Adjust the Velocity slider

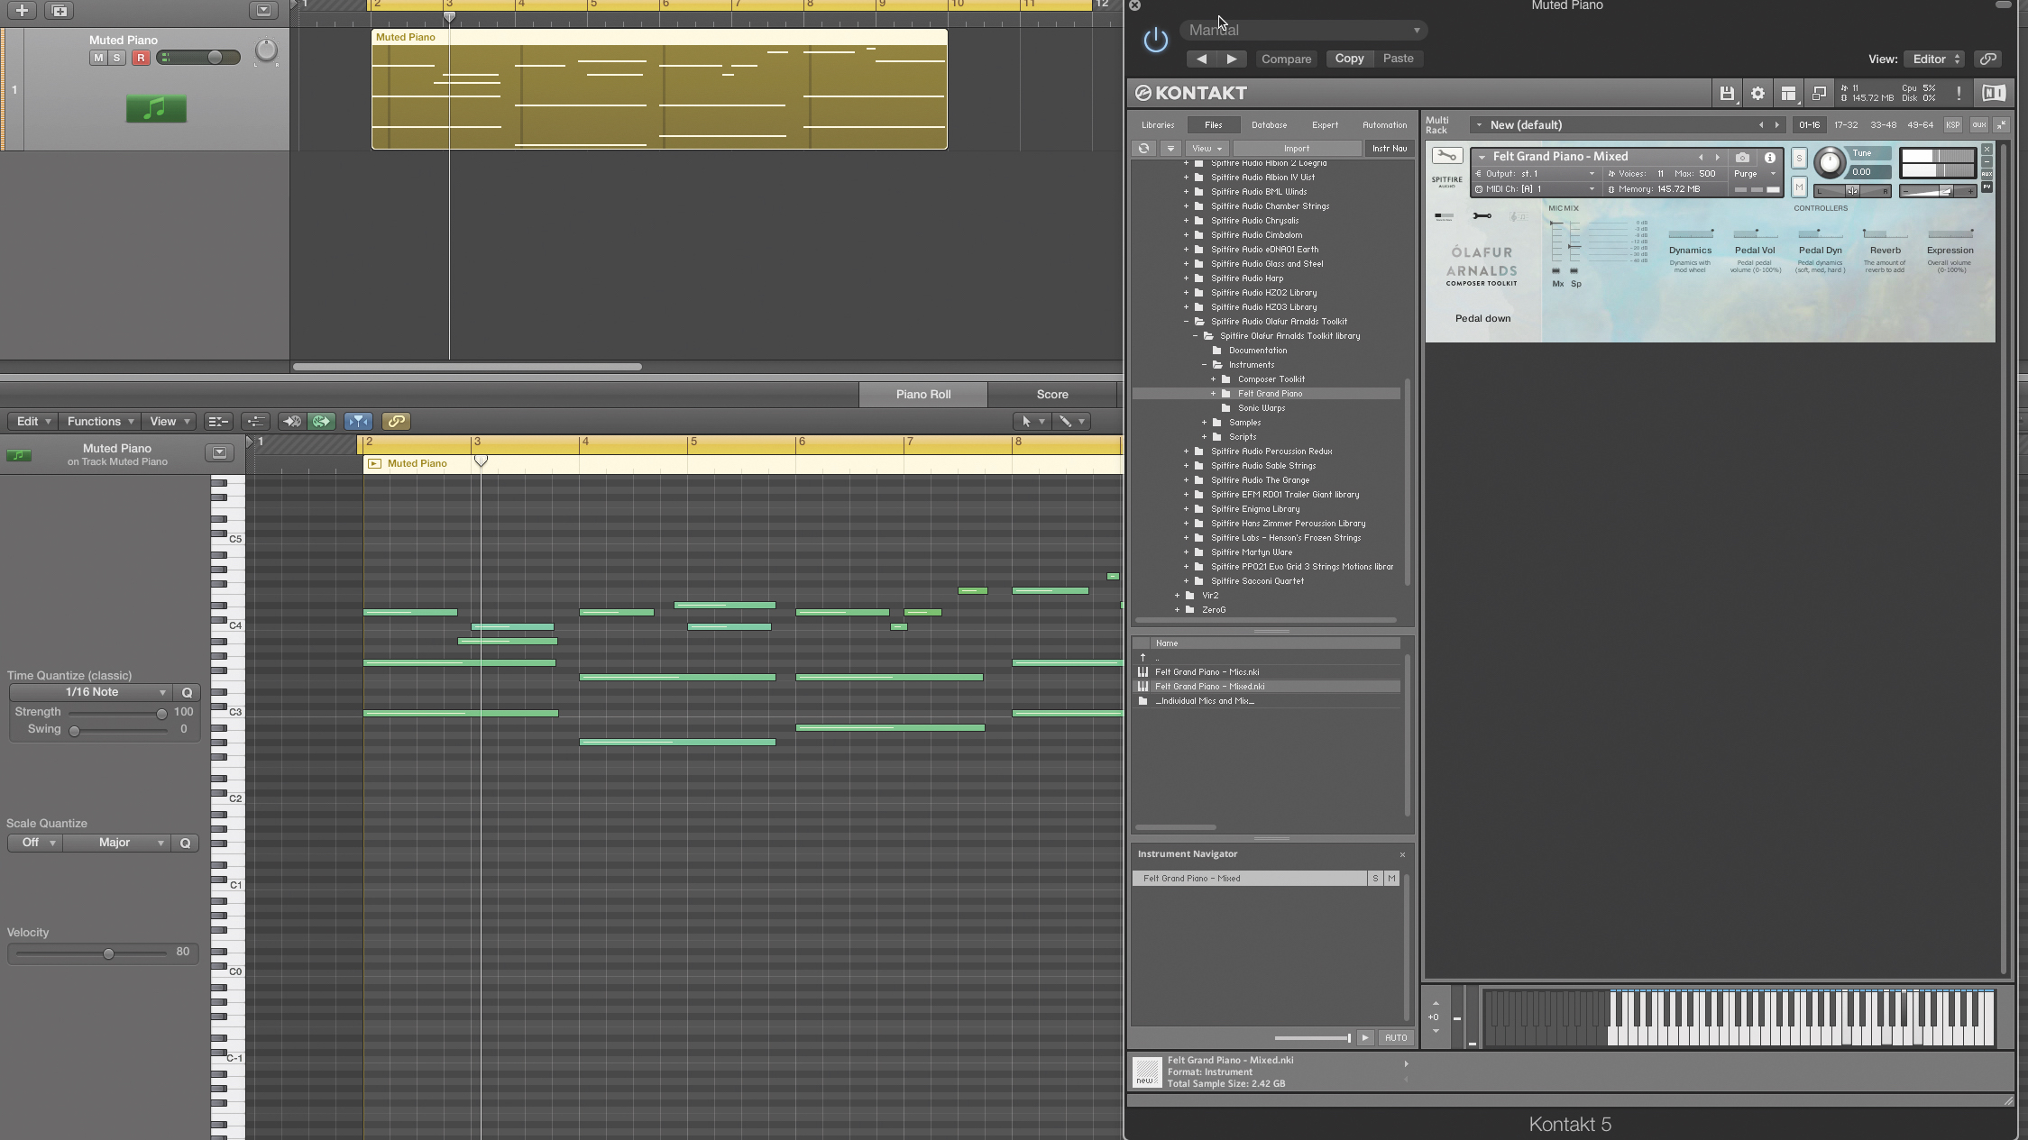pyautogui.click(x=108, y=953)
